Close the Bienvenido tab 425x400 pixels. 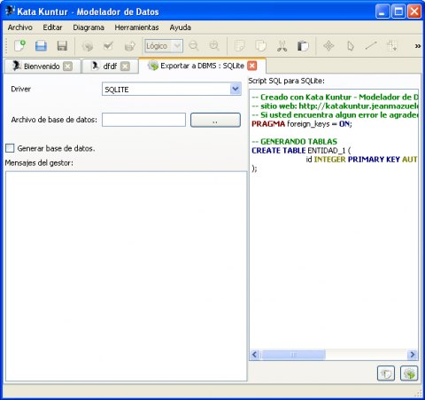pos(68,67)
